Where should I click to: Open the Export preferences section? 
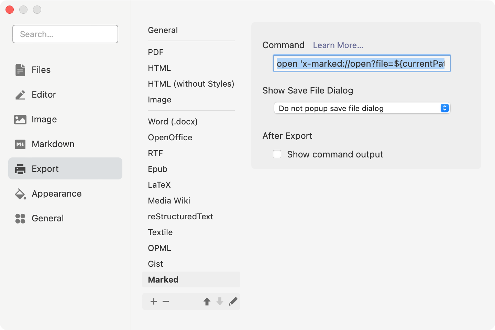[x=65, y=168]
